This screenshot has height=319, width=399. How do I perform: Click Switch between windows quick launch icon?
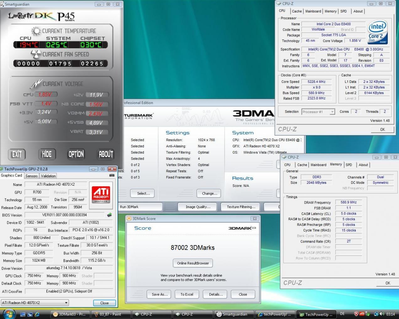click(30, 314)
